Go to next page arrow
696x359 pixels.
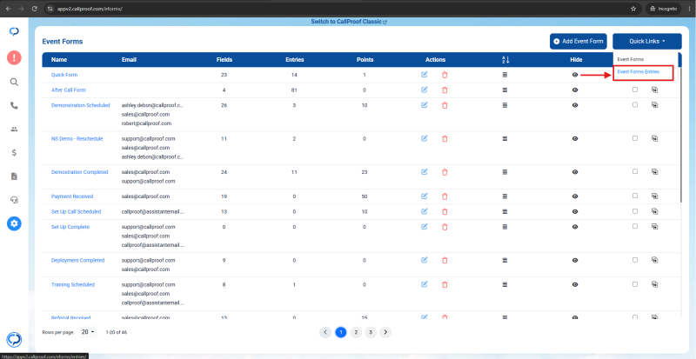[x=385, y=332]
